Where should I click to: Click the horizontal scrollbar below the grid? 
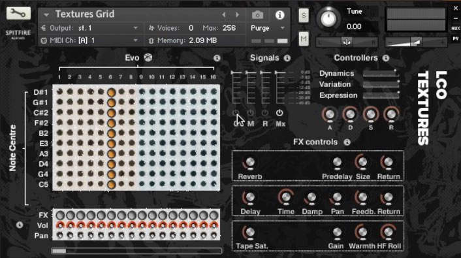coord(136,251)
